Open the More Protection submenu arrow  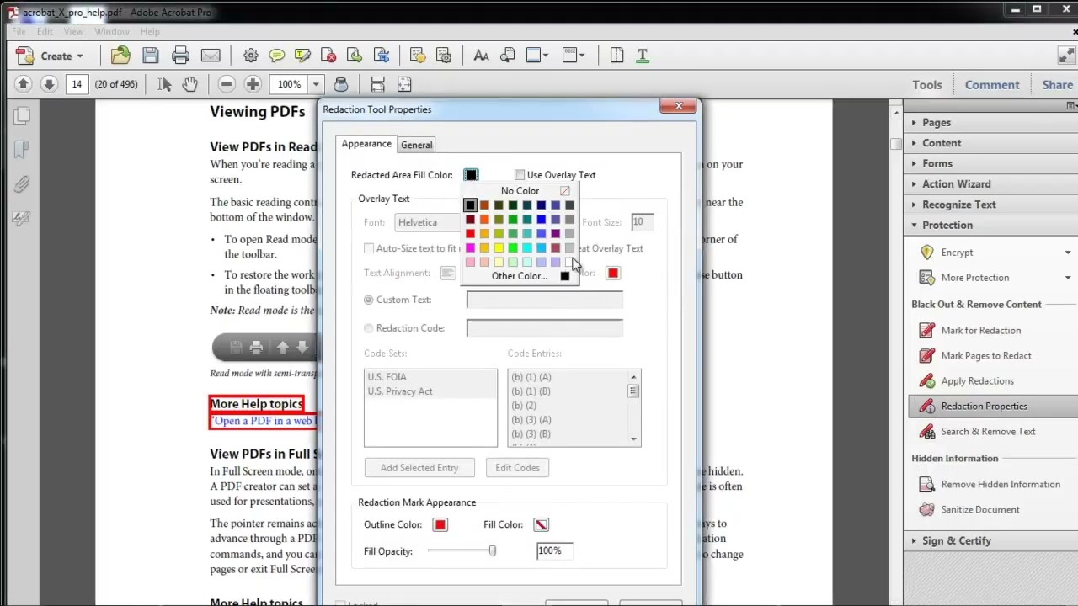[1068, 278]
